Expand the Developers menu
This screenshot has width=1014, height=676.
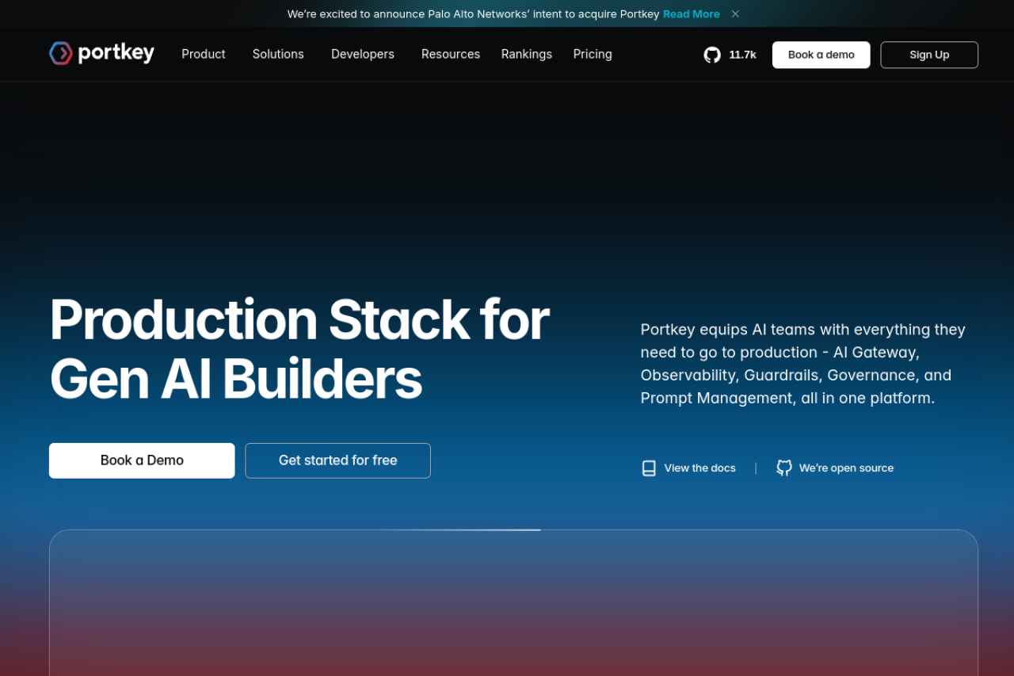(x=363, y=54)
